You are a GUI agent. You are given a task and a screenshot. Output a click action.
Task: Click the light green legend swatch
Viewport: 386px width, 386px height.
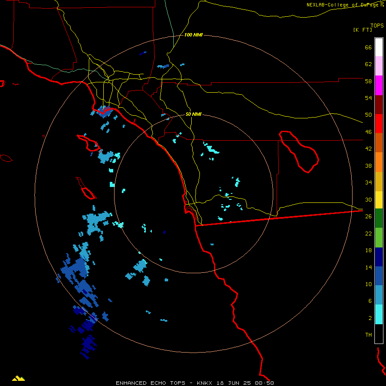(379, 238)
